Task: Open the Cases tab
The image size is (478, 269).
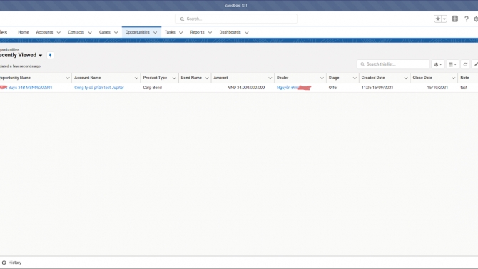Action: coord(105,32)
